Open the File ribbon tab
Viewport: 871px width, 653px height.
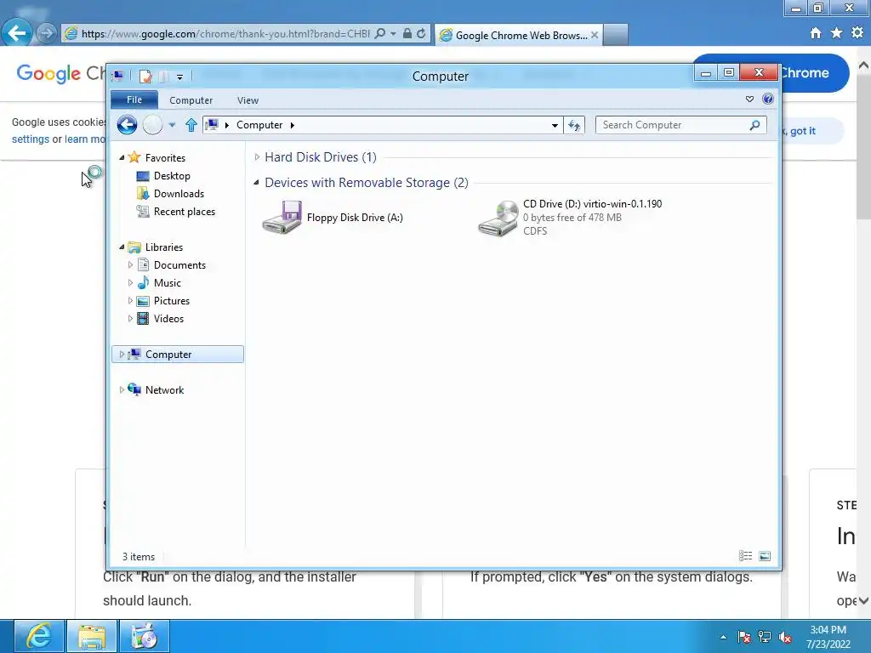click(134, 99)
